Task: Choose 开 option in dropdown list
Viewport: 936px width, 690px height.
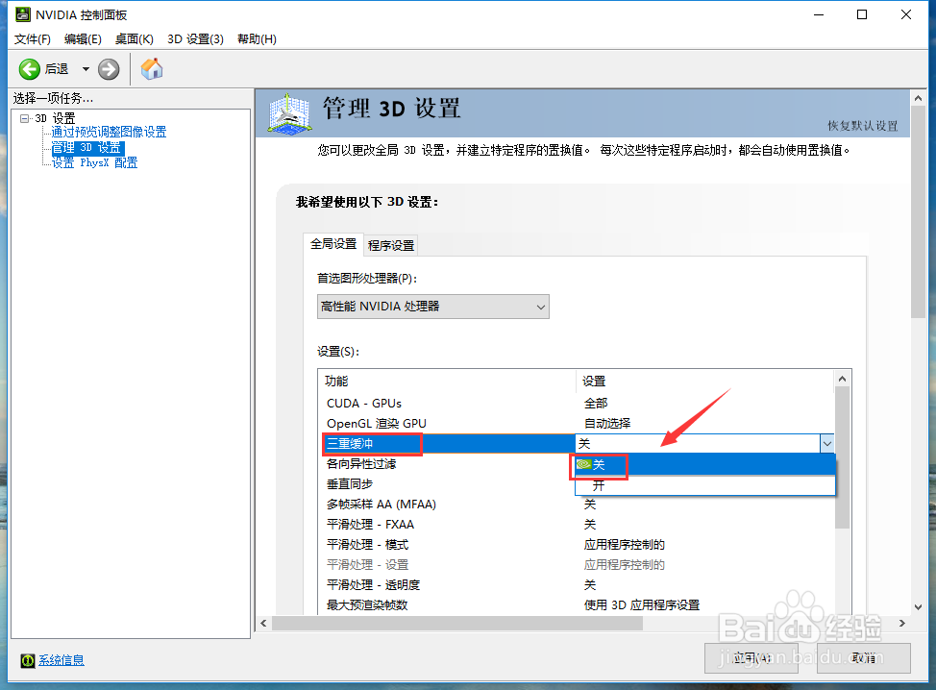Action: [704, 485]
